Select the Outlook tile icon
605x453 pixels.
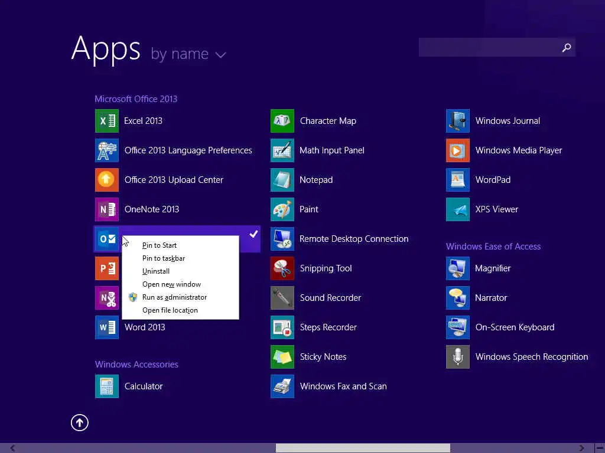pyautogui.click(x=107, y=239)
